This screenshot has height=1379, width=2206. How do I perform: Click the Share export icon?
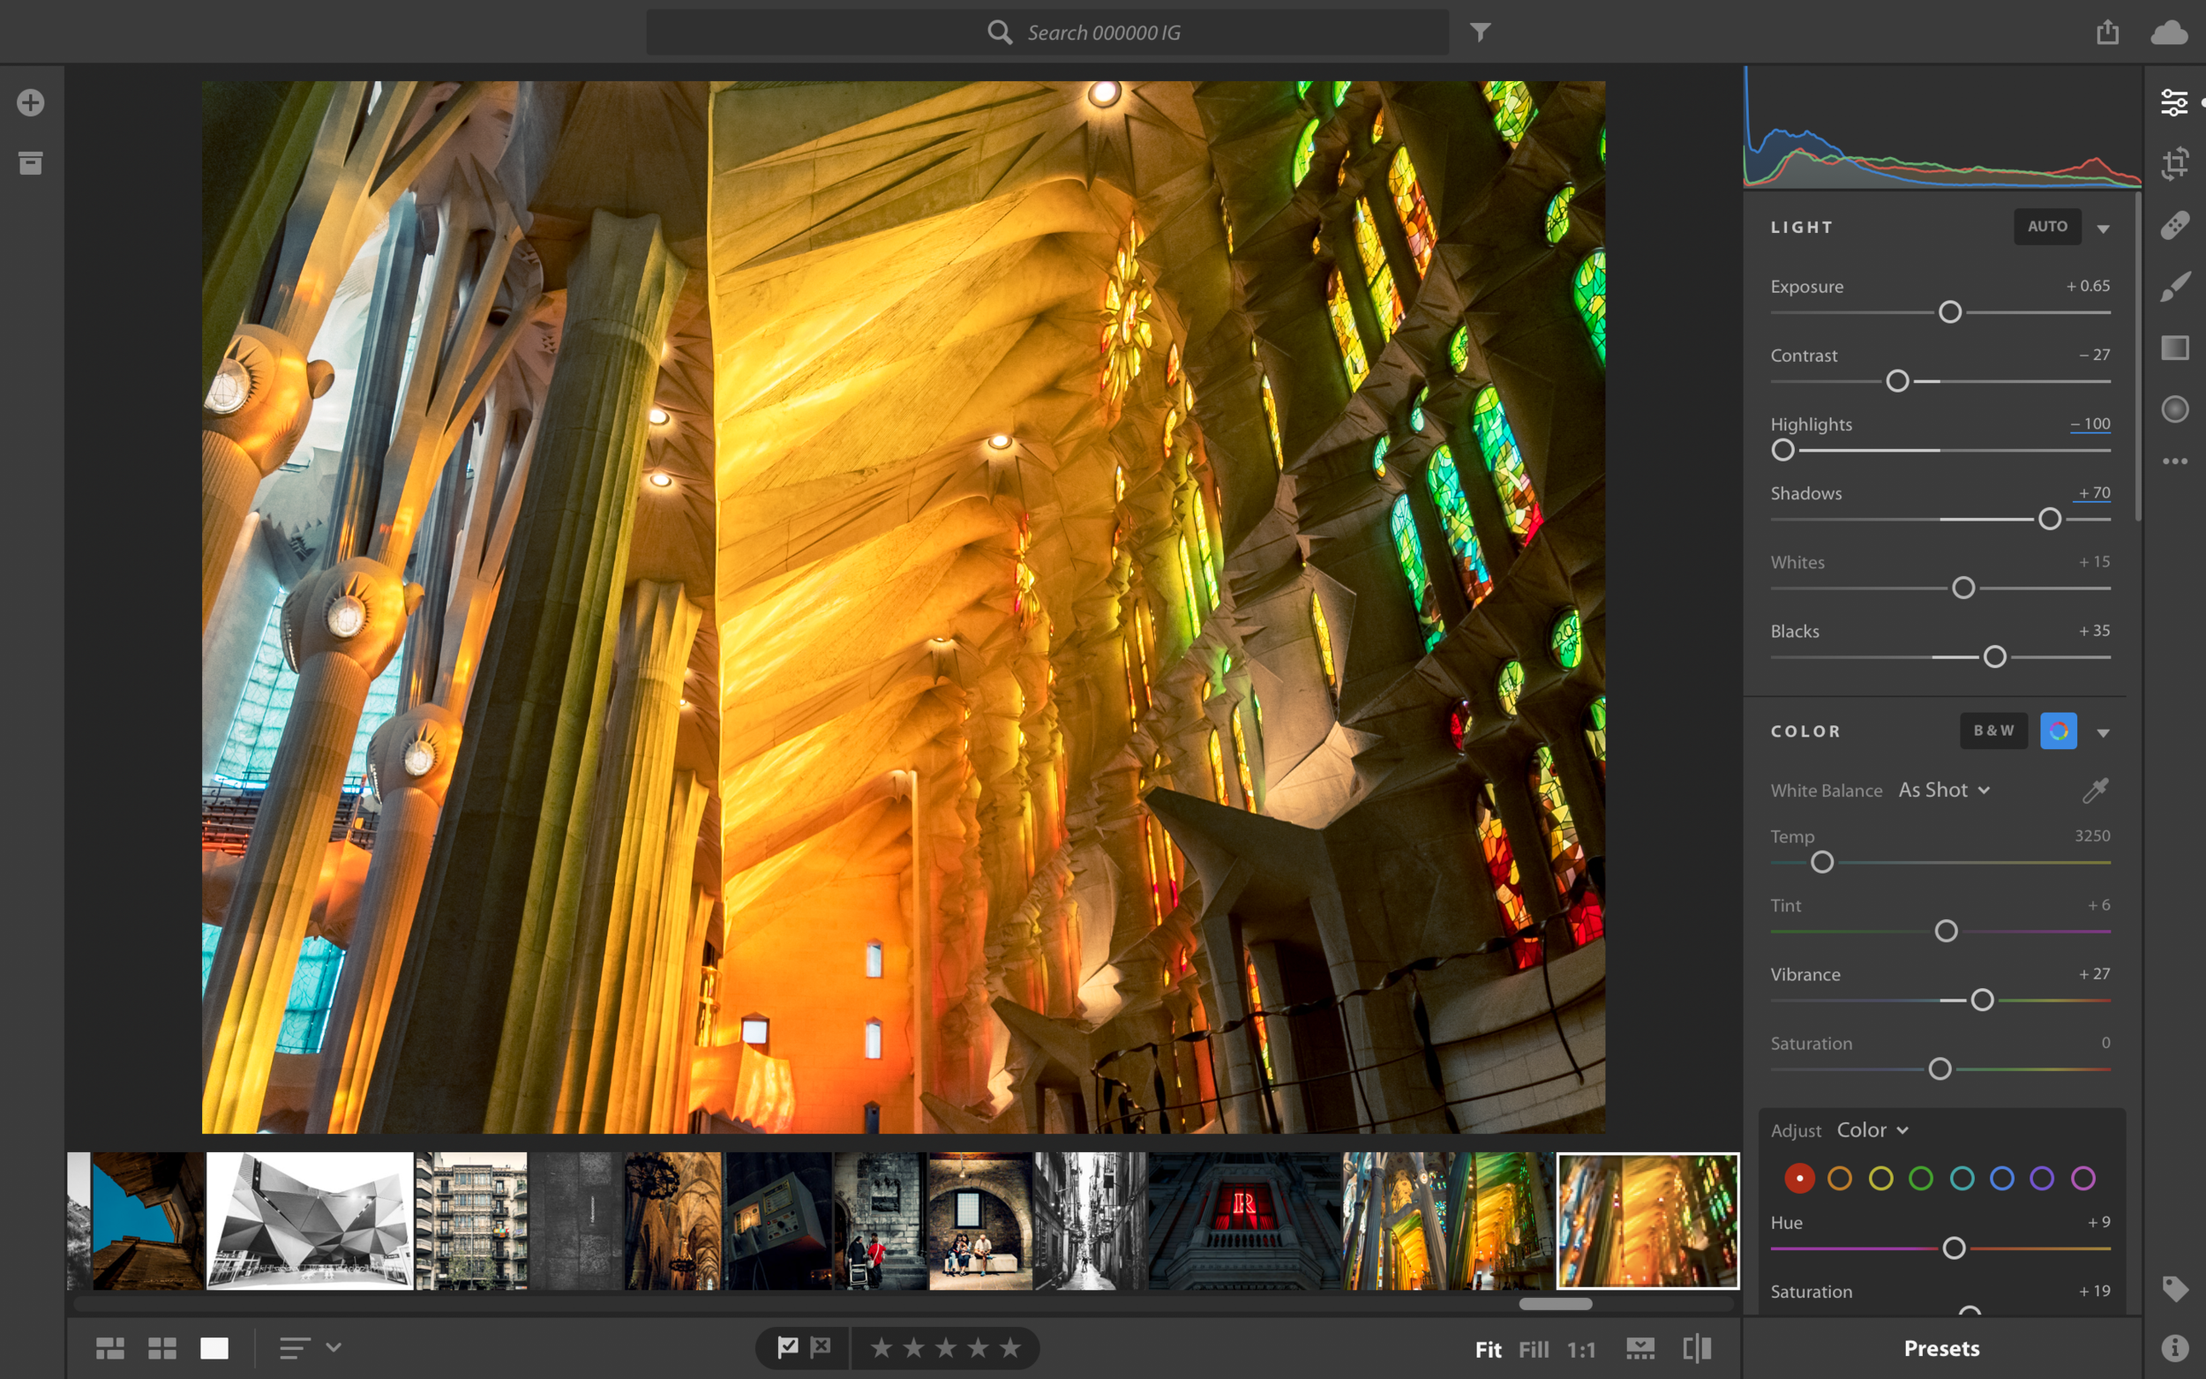[x=2106, y=32]
